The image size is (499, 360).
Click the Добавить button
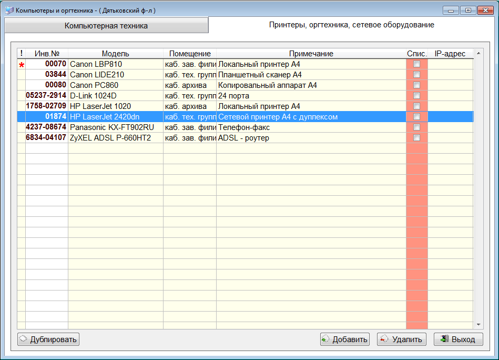(345, 339)
